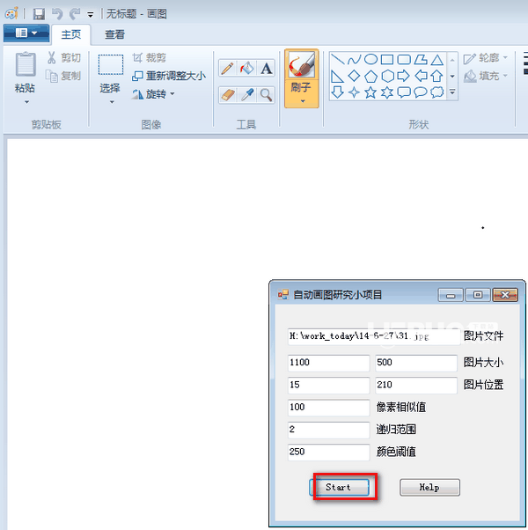Switch to the 查看 ribbon tab

coord(114,34)
